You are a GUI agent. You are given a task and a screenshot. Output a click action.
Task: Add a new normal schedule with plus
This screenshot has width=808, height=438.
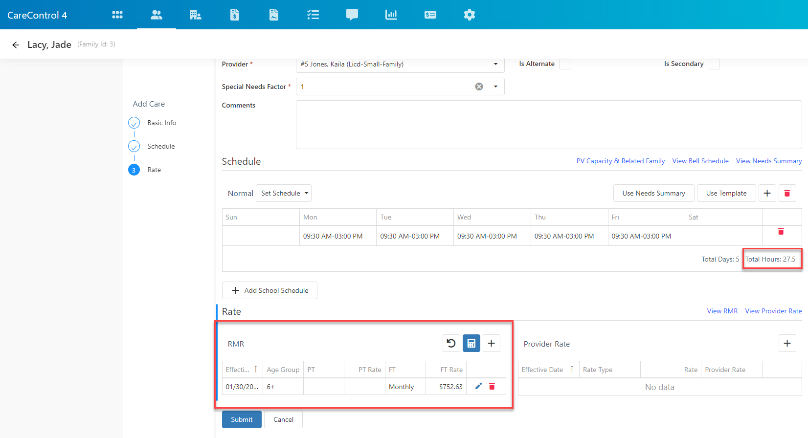click(x=767, y=193)
